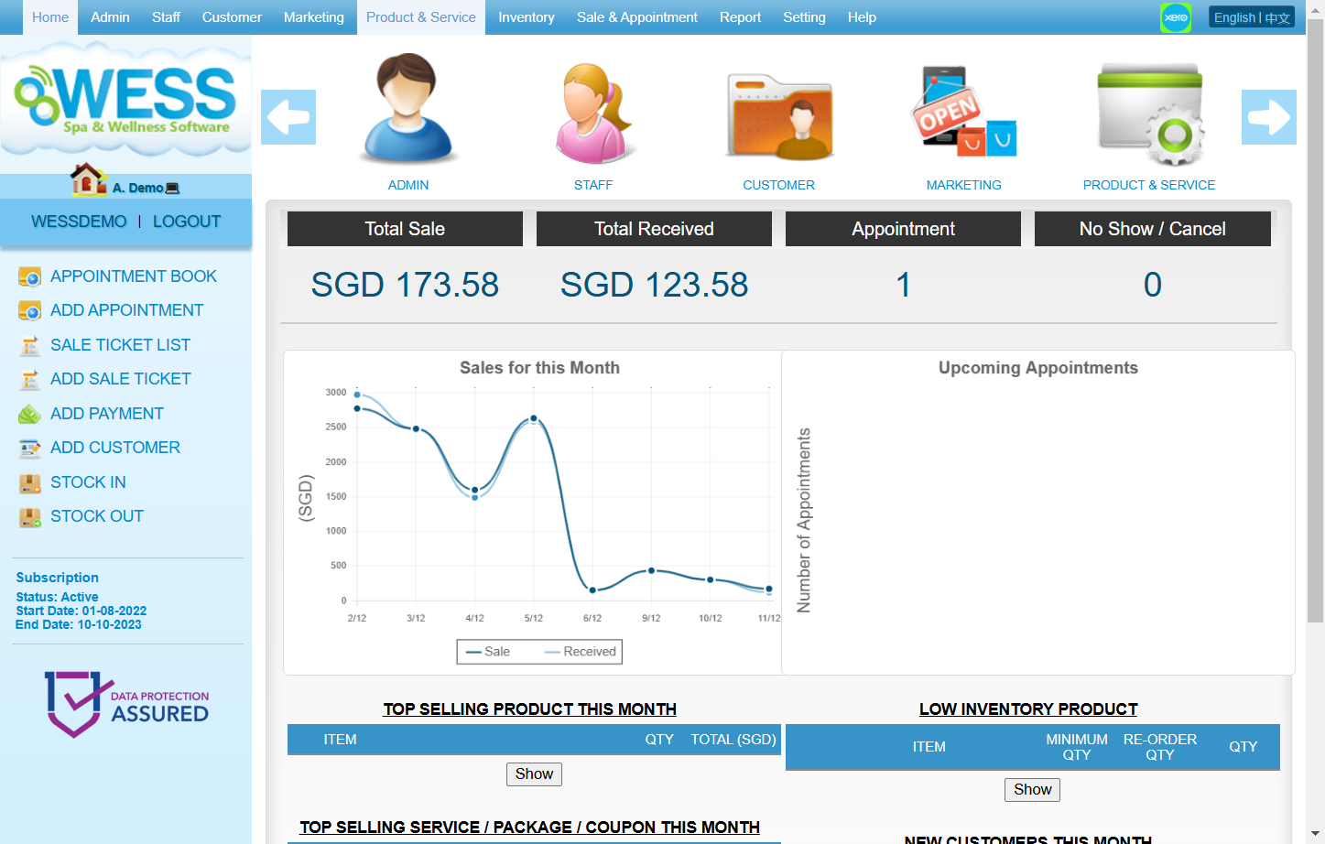1325x844 pixels.
Task: Click the CUSTOMER label link
Action: tap(779, 185)
